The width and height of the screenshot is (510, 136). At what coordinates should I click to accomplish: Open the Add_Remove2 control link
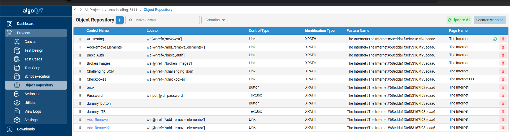pos(98,128)
